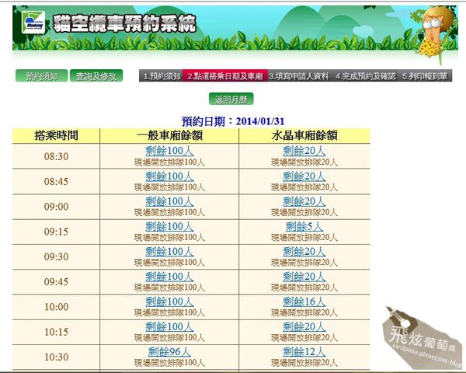Image resolution: width=466 pixels, height=373 pixels.
Task: Click 10:15 crystal cabin 剩餘20人 link
Action: [x=304, y=326]
